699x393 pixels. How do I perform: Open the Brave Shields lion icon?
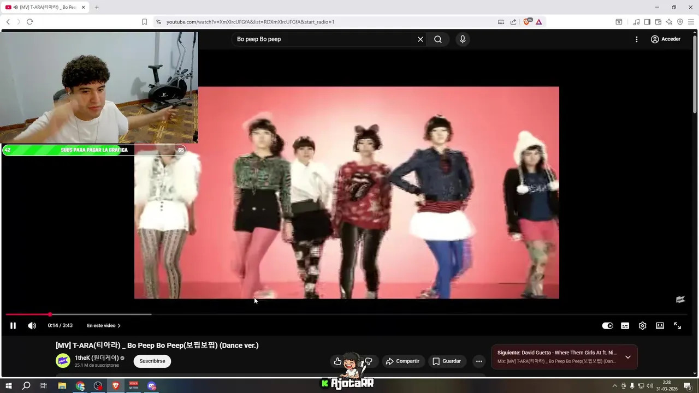(526, 22)
